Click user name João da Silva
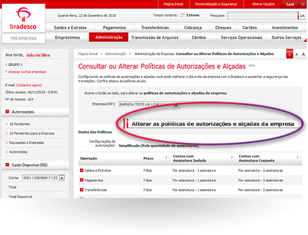The width and height of the screenshot is (308, 235). click(x=38, y=55)
